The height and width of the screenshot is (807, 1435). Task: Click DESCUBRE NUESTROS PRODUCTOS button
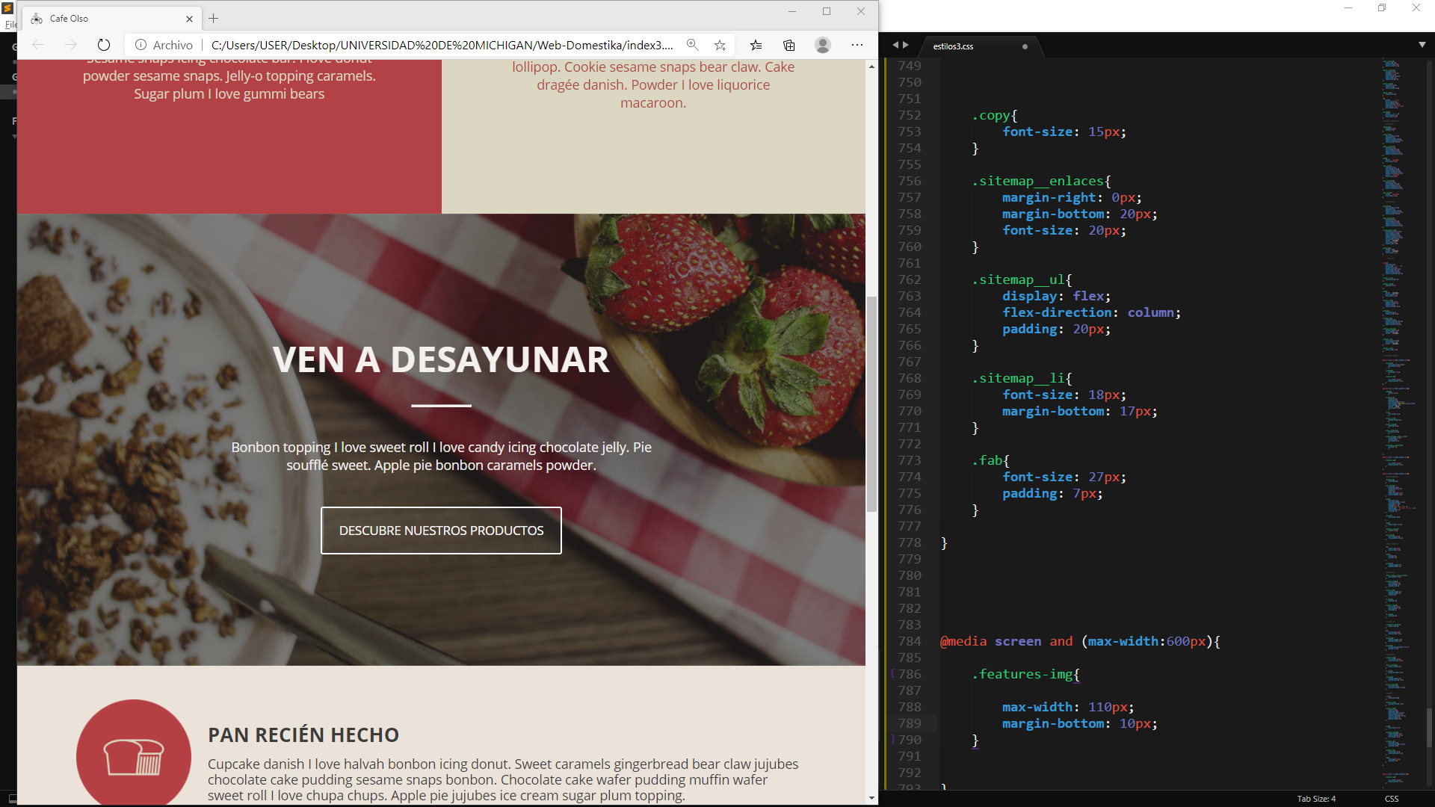441,531
